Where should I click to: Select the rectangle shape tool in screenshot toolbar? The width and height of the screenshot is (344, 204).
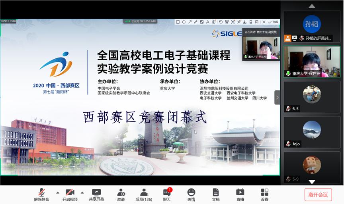click(x=178, y=22)
